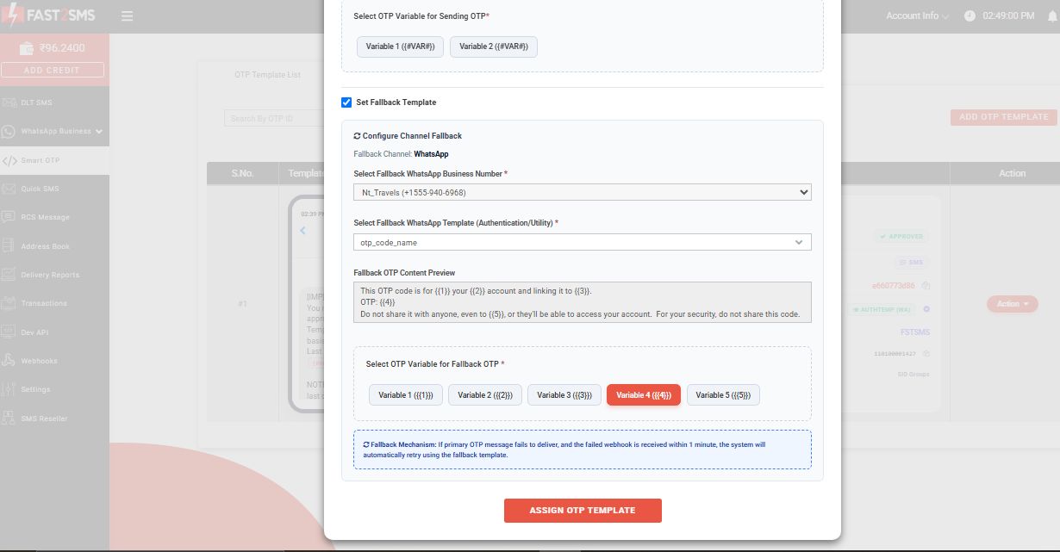Open Fallback WhatsApp Business Number dropdown

pyautogui.click(x=583, y=192)
